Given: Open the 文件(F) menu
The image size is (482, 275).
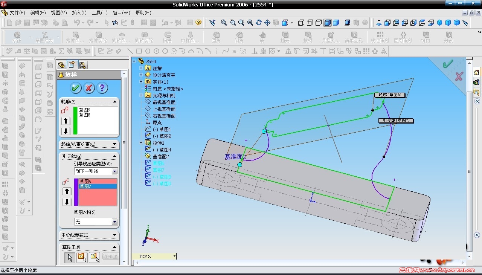Looking at the screenshot, I should 17,12.
